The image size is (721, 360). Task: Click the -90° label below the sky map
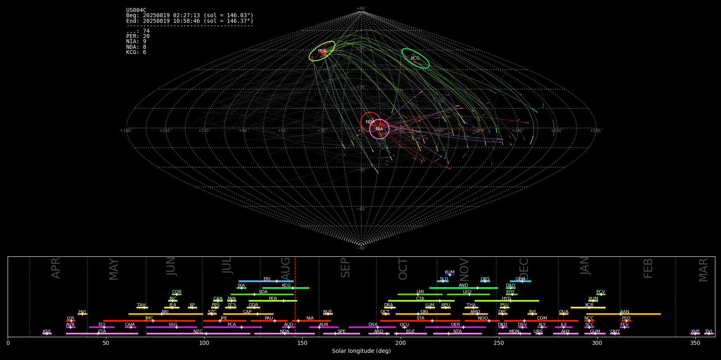click(361, 248)
